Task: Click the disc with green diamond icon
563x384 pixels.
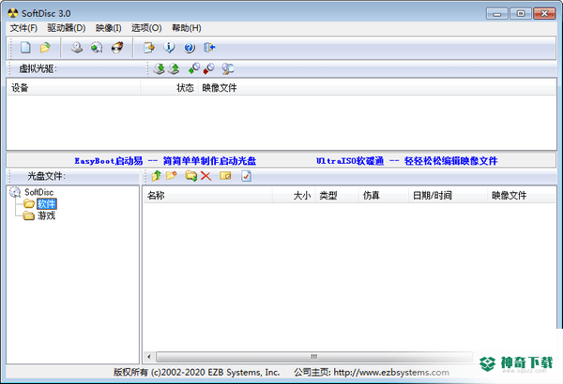Action: (x=194, y=68)
